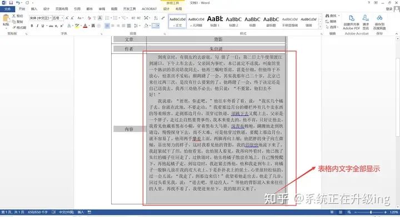The height and width of the screenshot is (217, 400).
Task: Apply the Normal (正文) style
Action: pyautogui.click(x=177, y=21)
